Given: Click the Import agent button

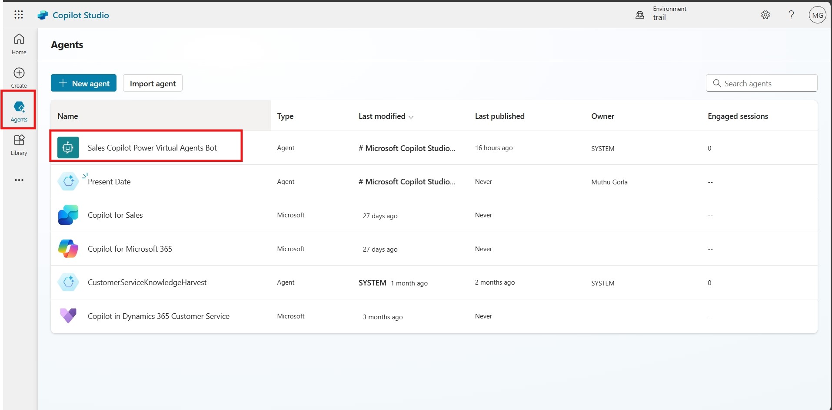Looking at the screenshot, I should [x=153, y=83].
